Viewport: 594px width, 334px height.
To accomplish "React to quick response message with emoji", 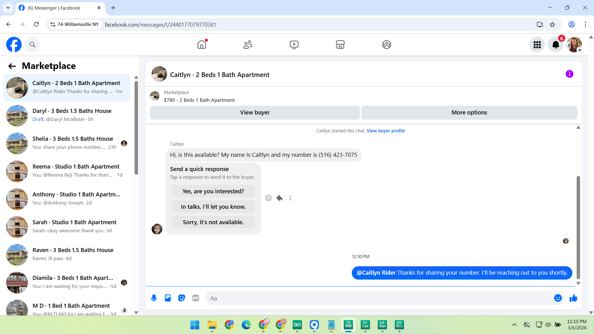I will coord(269,198).
